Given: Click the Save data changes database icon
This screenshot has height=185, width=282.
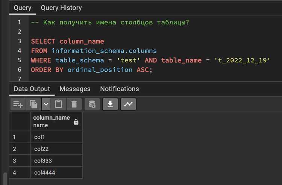Looking at the screenshot, I should click(x=92, y=104).
